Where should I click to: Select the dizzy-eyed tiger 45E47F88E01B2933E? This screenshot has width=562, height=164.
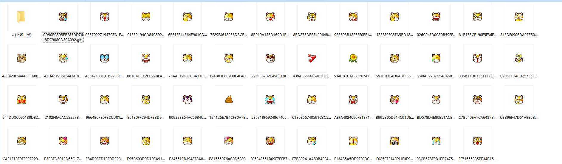pyautogui.click(x=104, y=58)
